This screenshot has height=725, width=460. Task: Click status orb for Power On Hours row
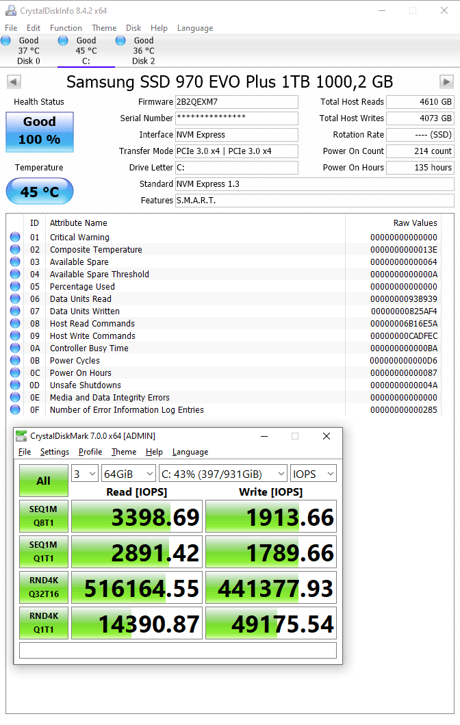(x=15, y=372)
